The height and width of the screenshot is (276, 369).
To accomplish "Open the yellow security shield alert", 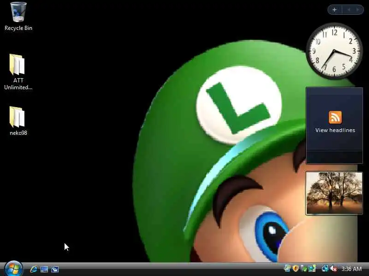I will [x=296, y=268].
